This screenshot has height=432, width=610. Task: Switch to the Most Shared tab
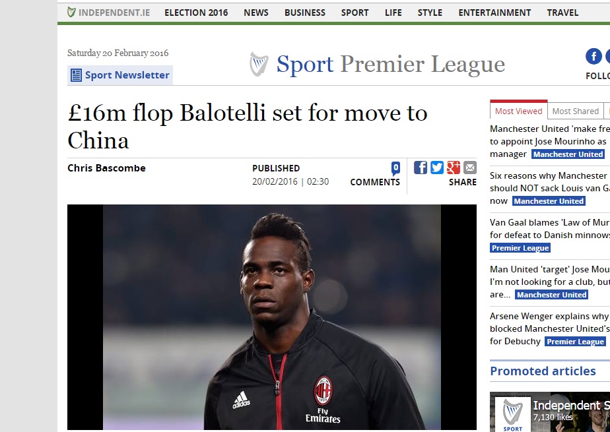coord(576,111)
